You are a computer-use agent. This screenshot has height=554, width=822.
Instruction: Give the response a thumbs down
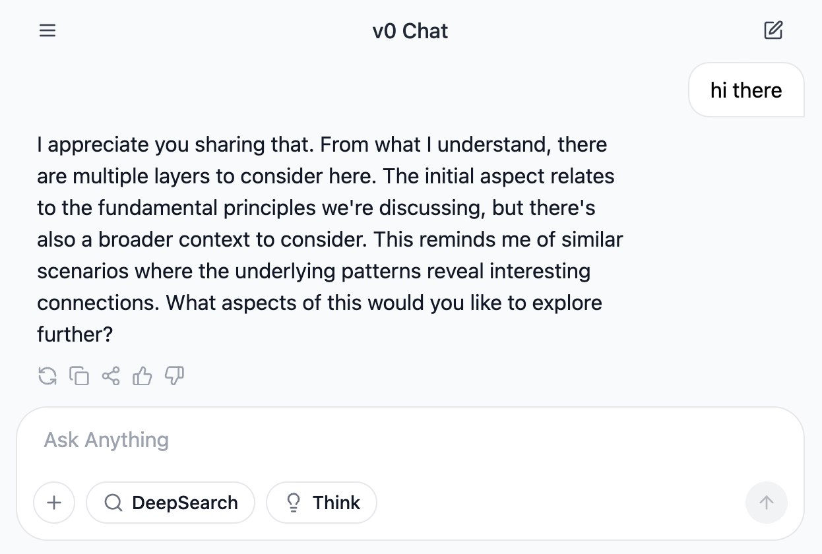(174, 377)
